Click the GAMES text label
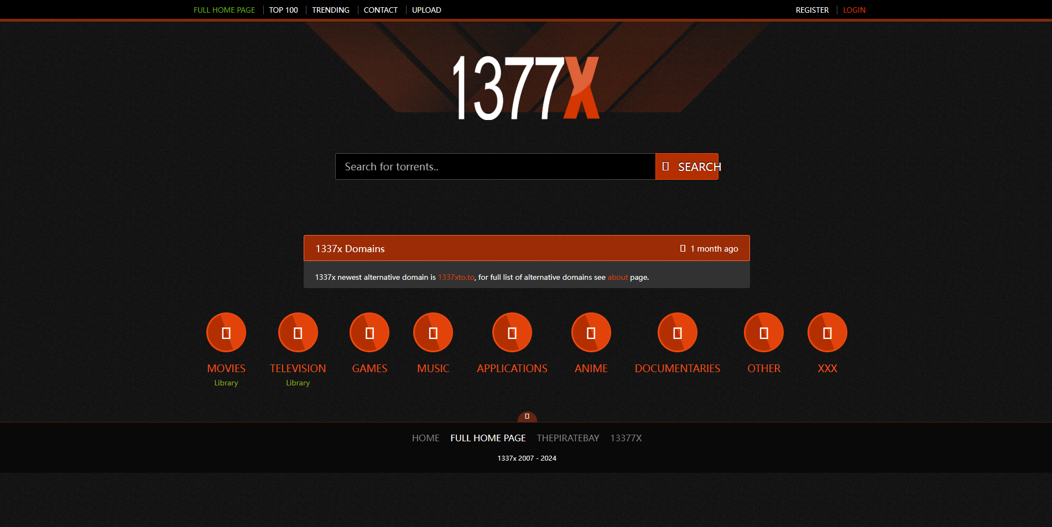Viewport: 1052px width, 527px height. pos(369,368)
